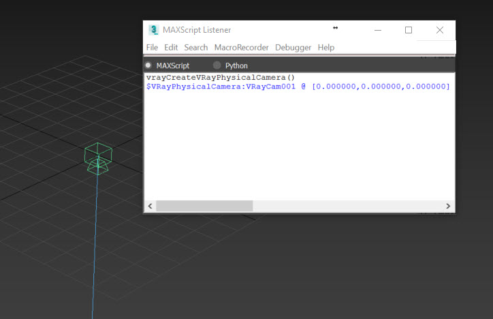Minimize the MAXScript Listener window
This screenshot has height=319, width=493.
378,30
